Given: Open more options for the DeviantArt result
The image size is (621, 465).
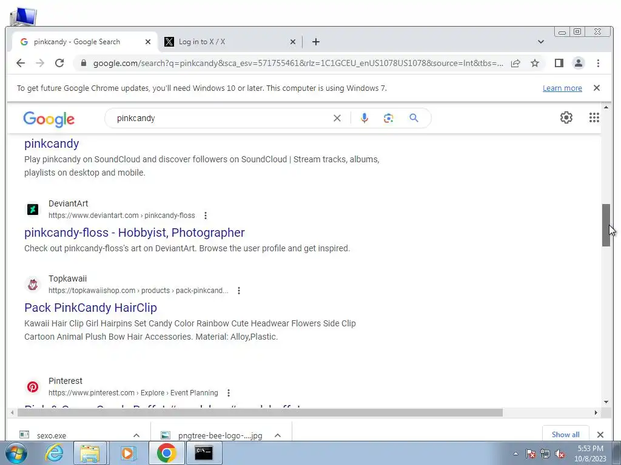Looking at the screenshot, I should click(x=205, y=216).
